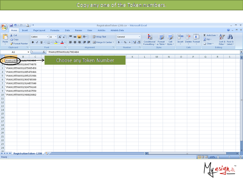Select cell with token PIAN195566931875005458
This screenshot has height=182, width=243.
(x=21, y=68)
